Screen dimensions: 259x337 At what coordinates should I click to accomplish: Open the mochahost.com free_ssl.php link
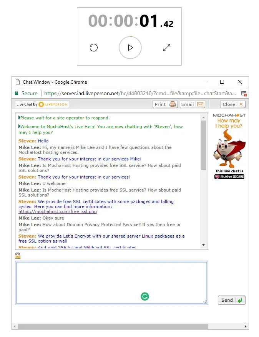[x=57, y=211]
